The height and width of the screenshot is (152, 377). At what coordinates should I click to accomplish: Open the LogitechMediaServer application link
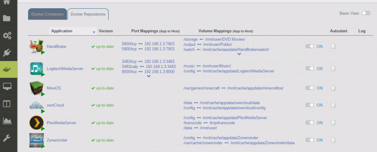(x=65, y=69)
